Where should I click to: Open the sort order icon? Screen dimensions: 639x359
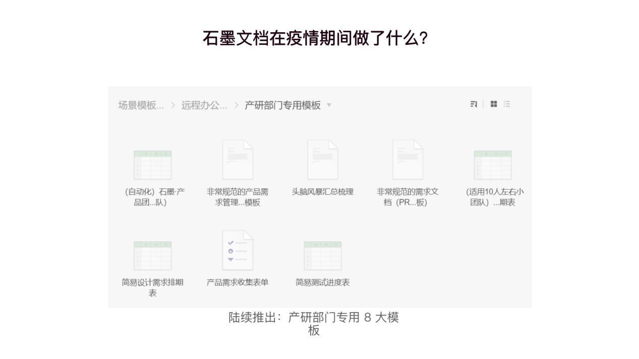point(474,104)
